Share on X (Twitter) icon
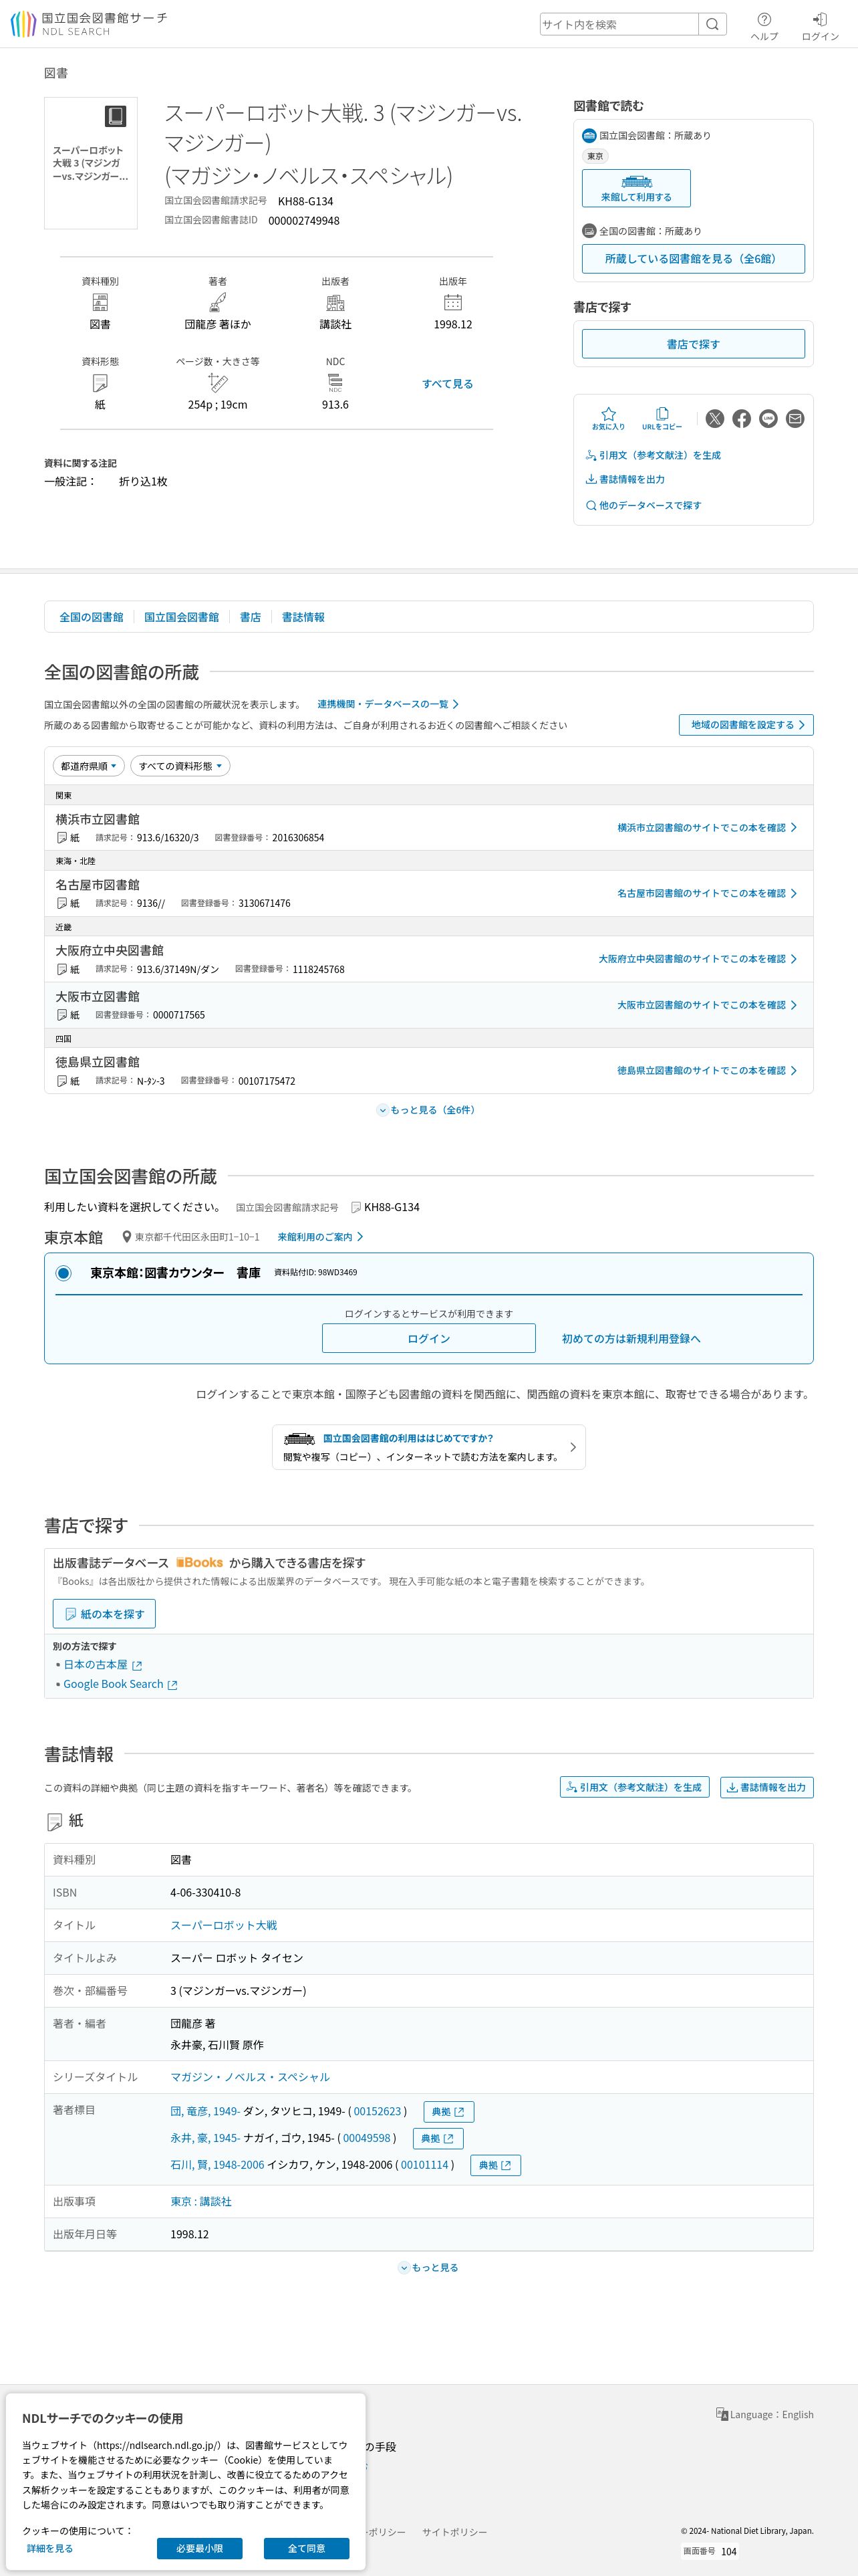858x2576 pixels. (715, 419)
